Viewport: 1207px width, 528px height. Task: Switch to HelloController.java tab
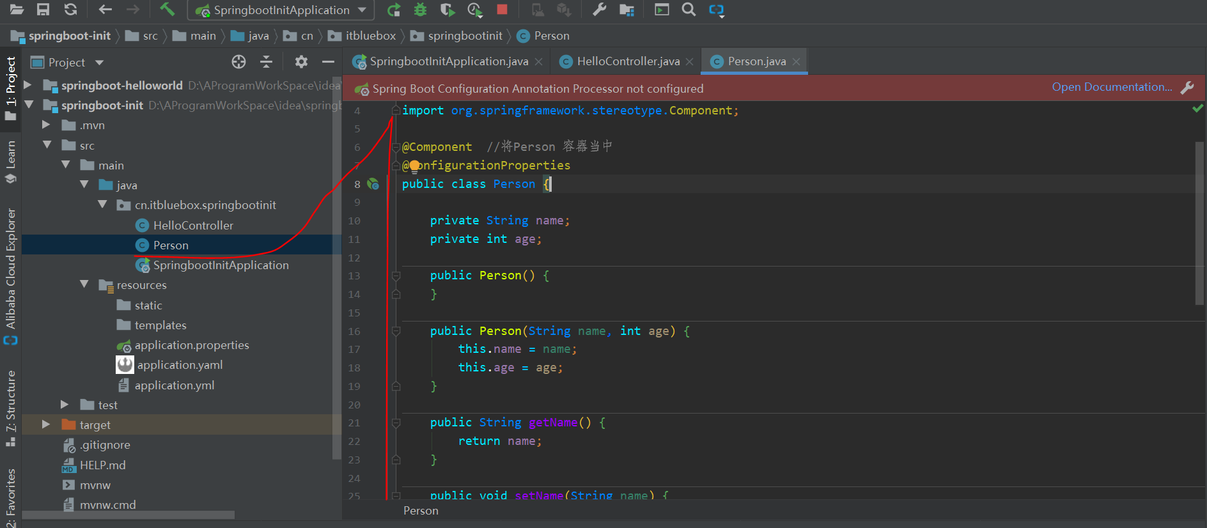pyautogui.click(x=628, y=61)
